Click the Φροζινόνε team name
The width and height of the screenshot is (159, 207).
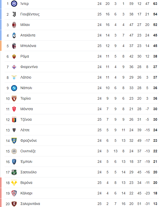pos(29,140)
